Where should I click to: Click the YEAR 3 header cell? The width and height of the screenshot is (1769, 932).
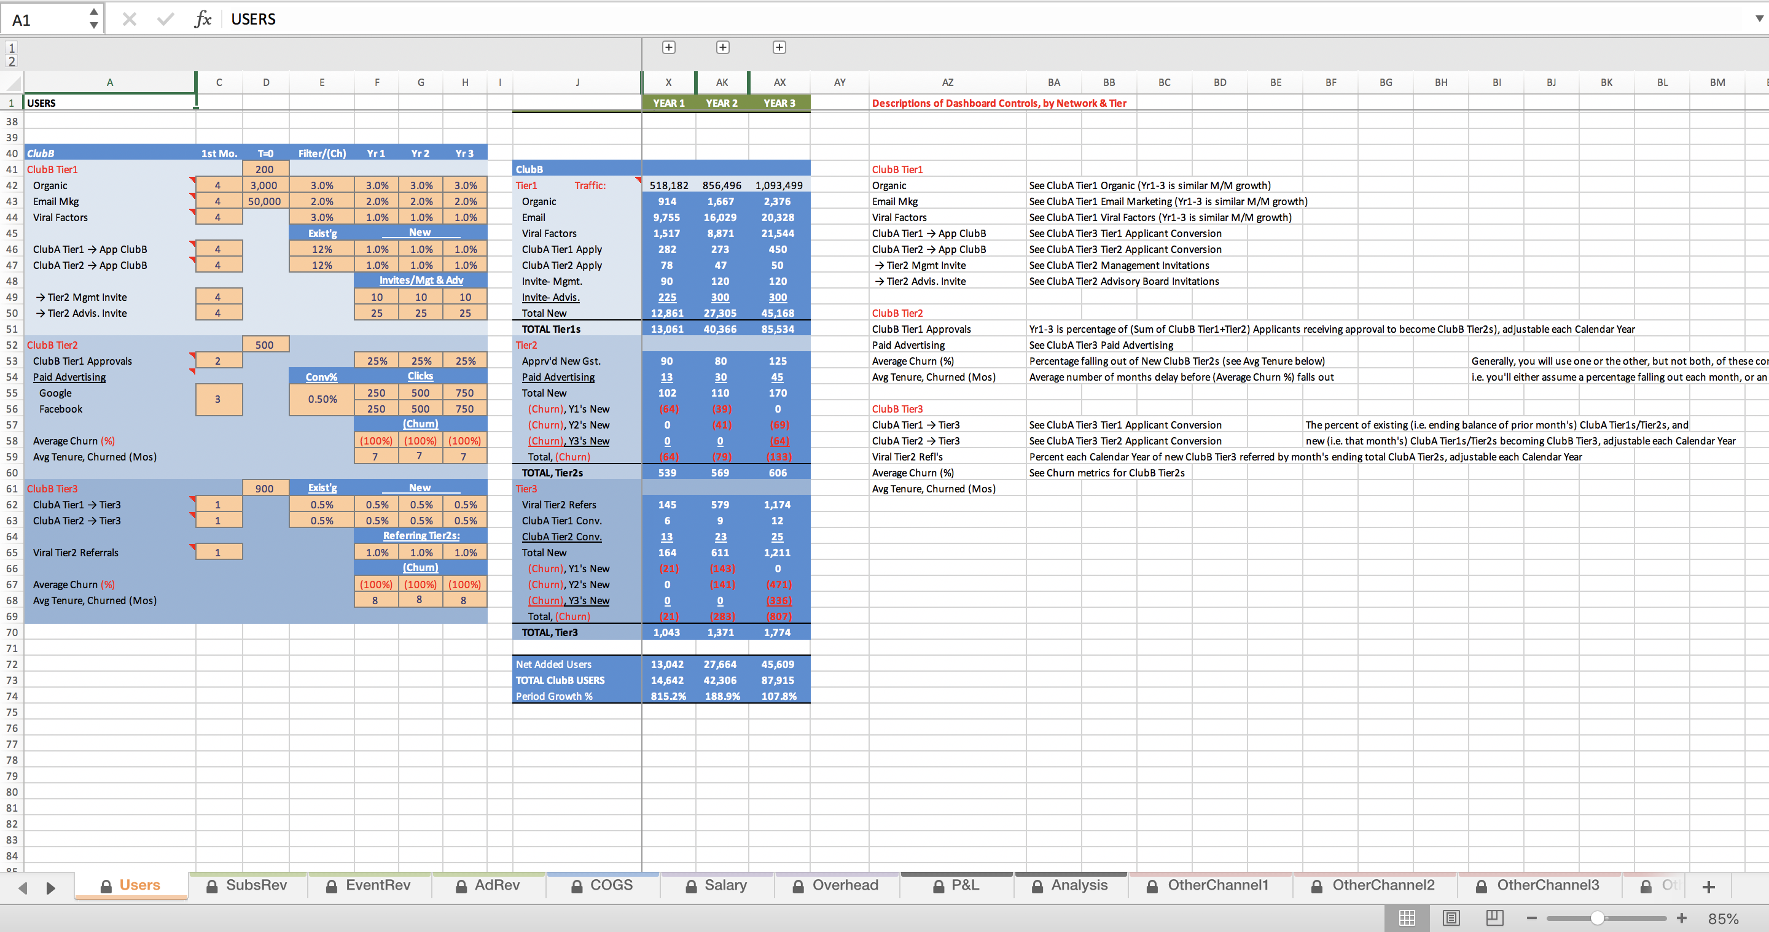[779, 103]
